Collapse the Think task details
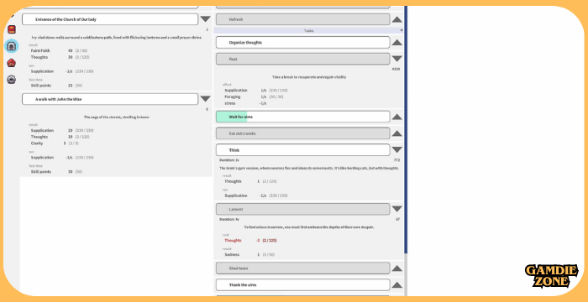 [396, 150]
